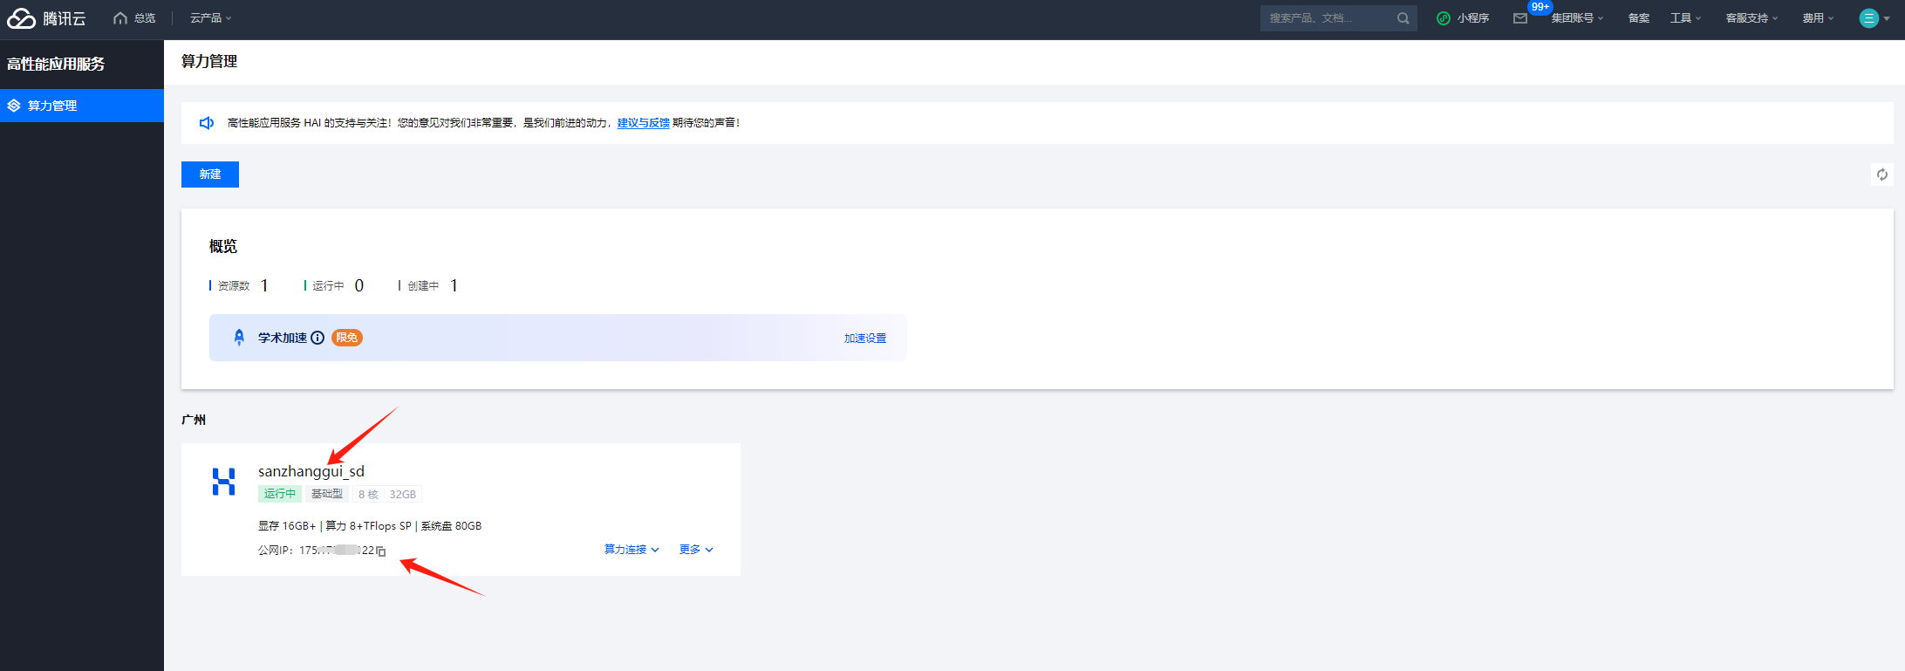Open 加速设置 link
Image resolution: width=1905 pixels, height=671 pixels.
pyautogui.click(x=865, y=339)
